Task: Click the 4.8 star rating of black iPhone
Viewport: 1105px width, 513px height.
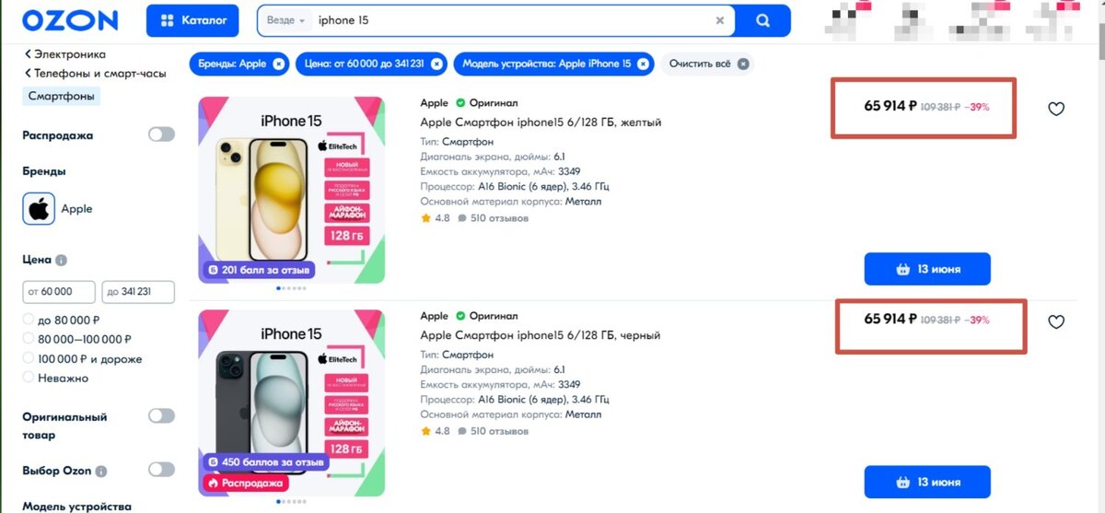Action: 436,431
